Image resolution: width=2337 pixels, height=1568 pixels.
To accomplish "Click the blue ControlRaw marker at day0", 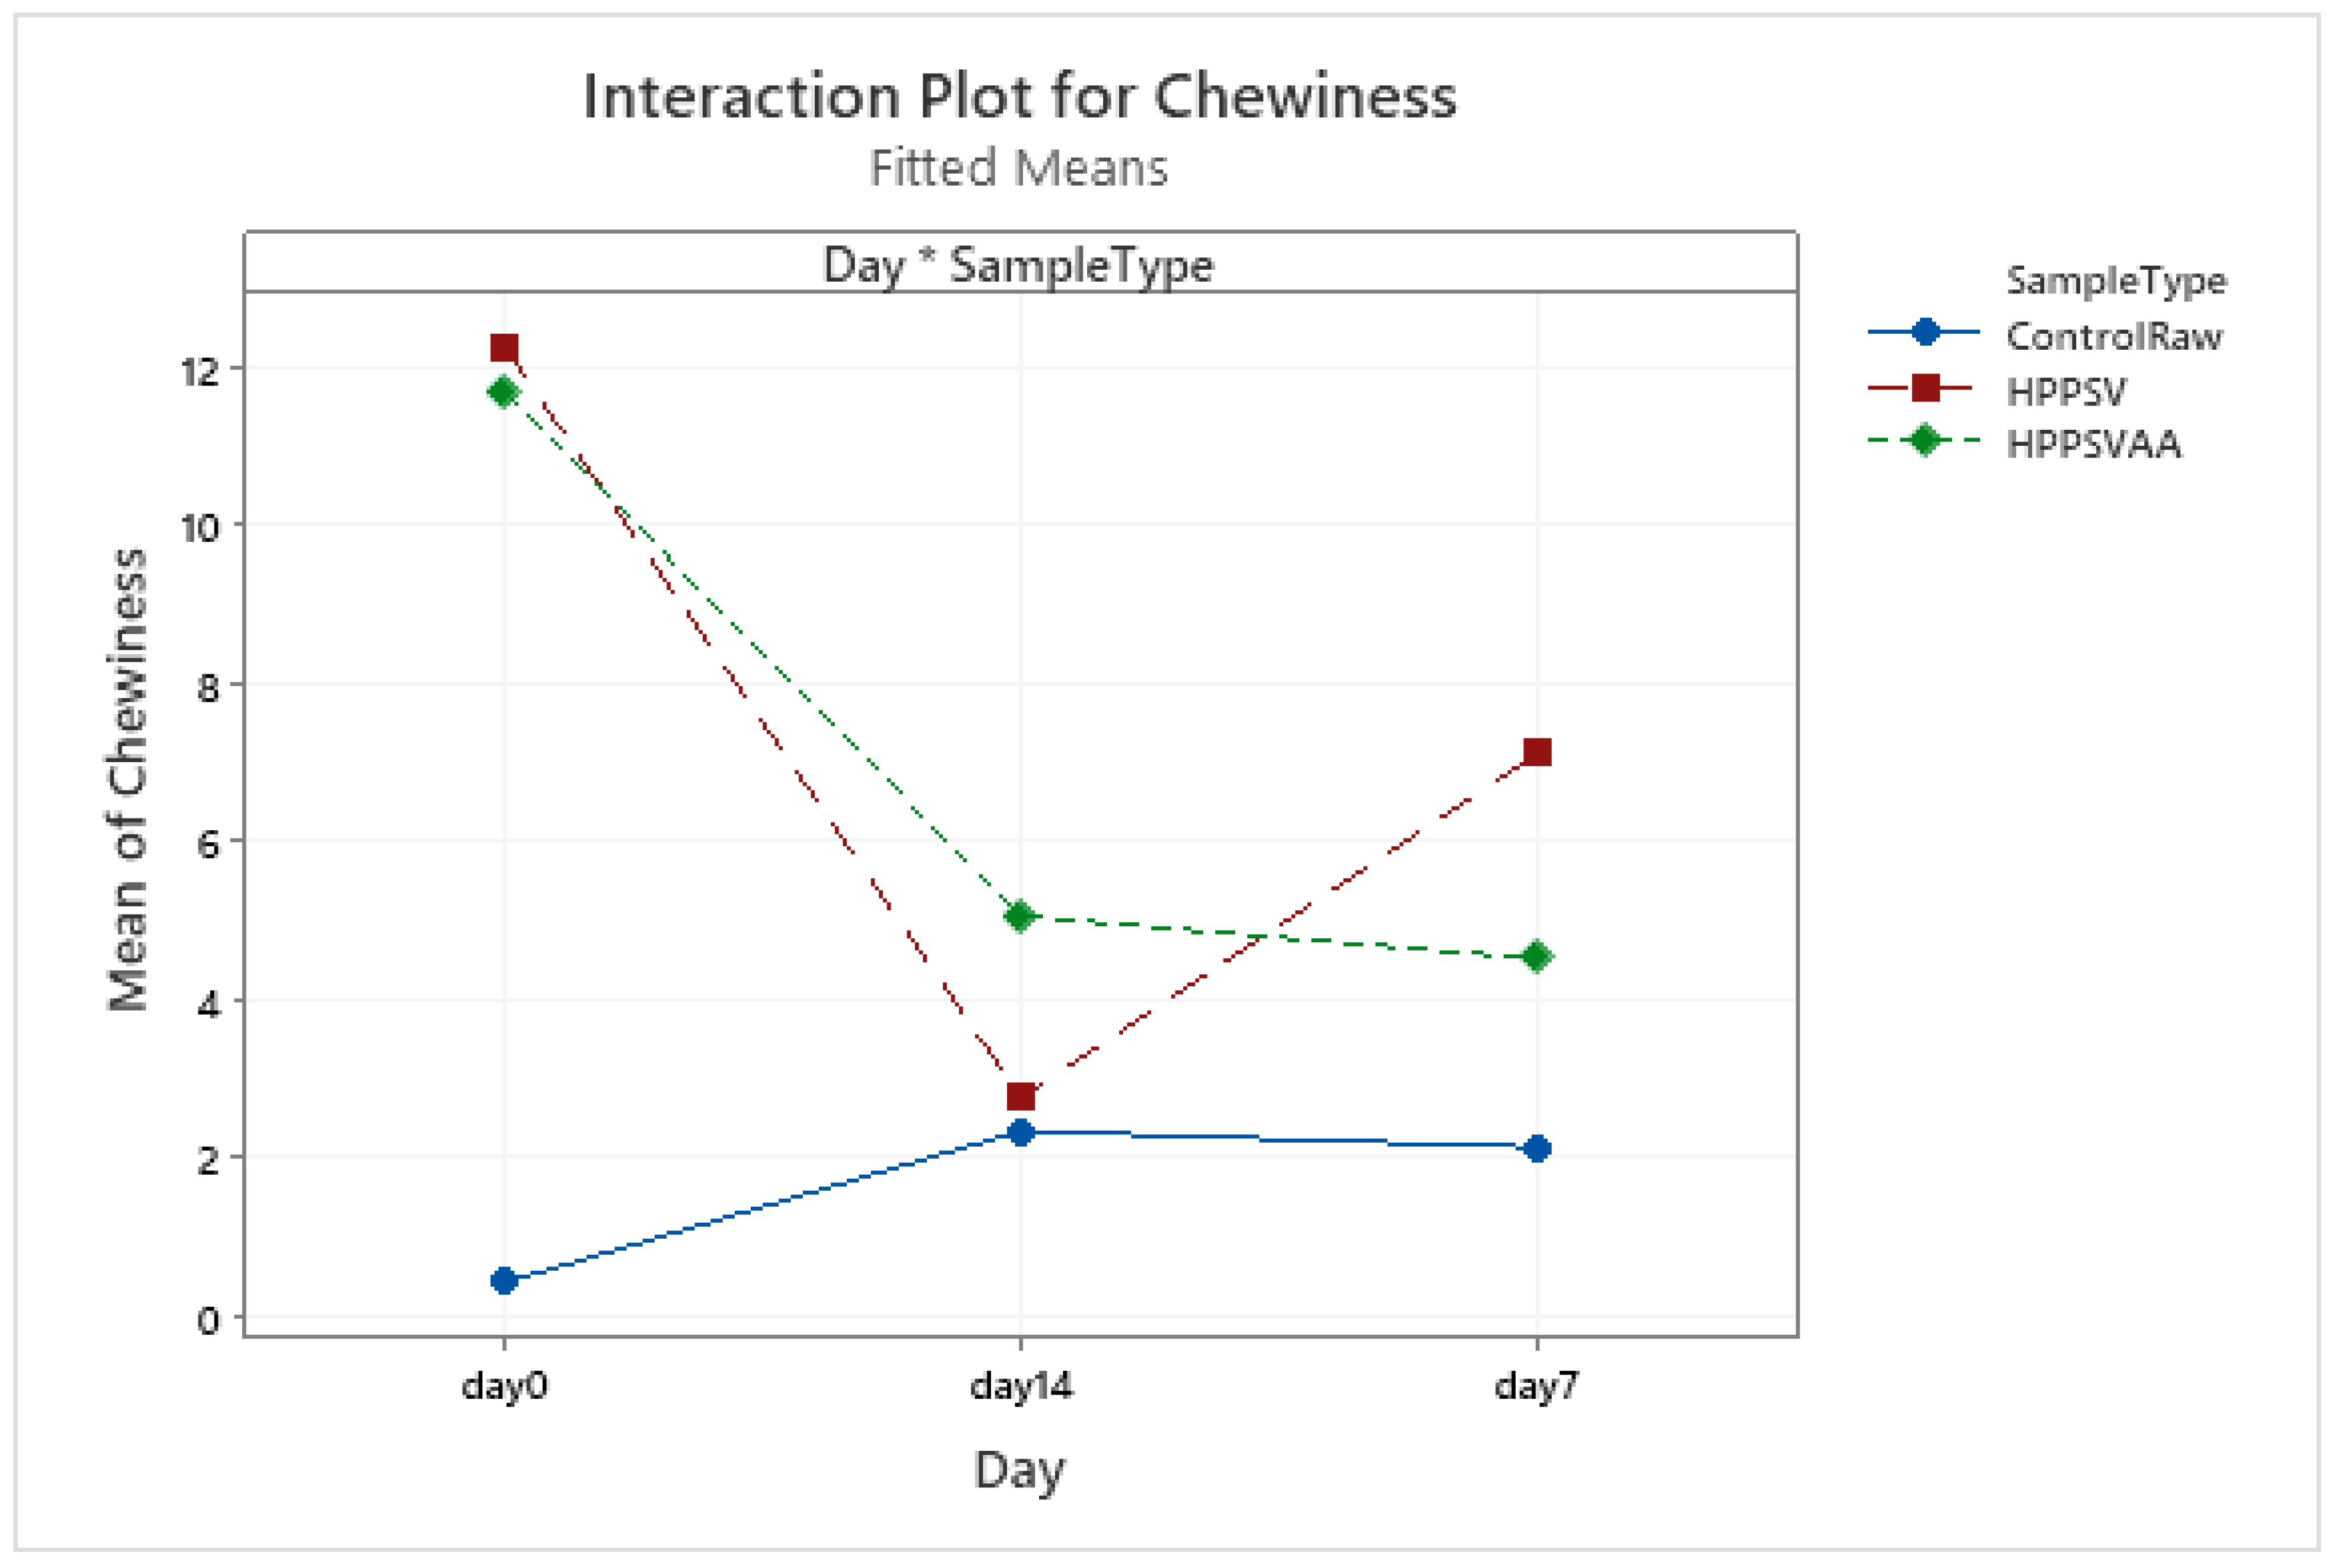I will 504,1280.
